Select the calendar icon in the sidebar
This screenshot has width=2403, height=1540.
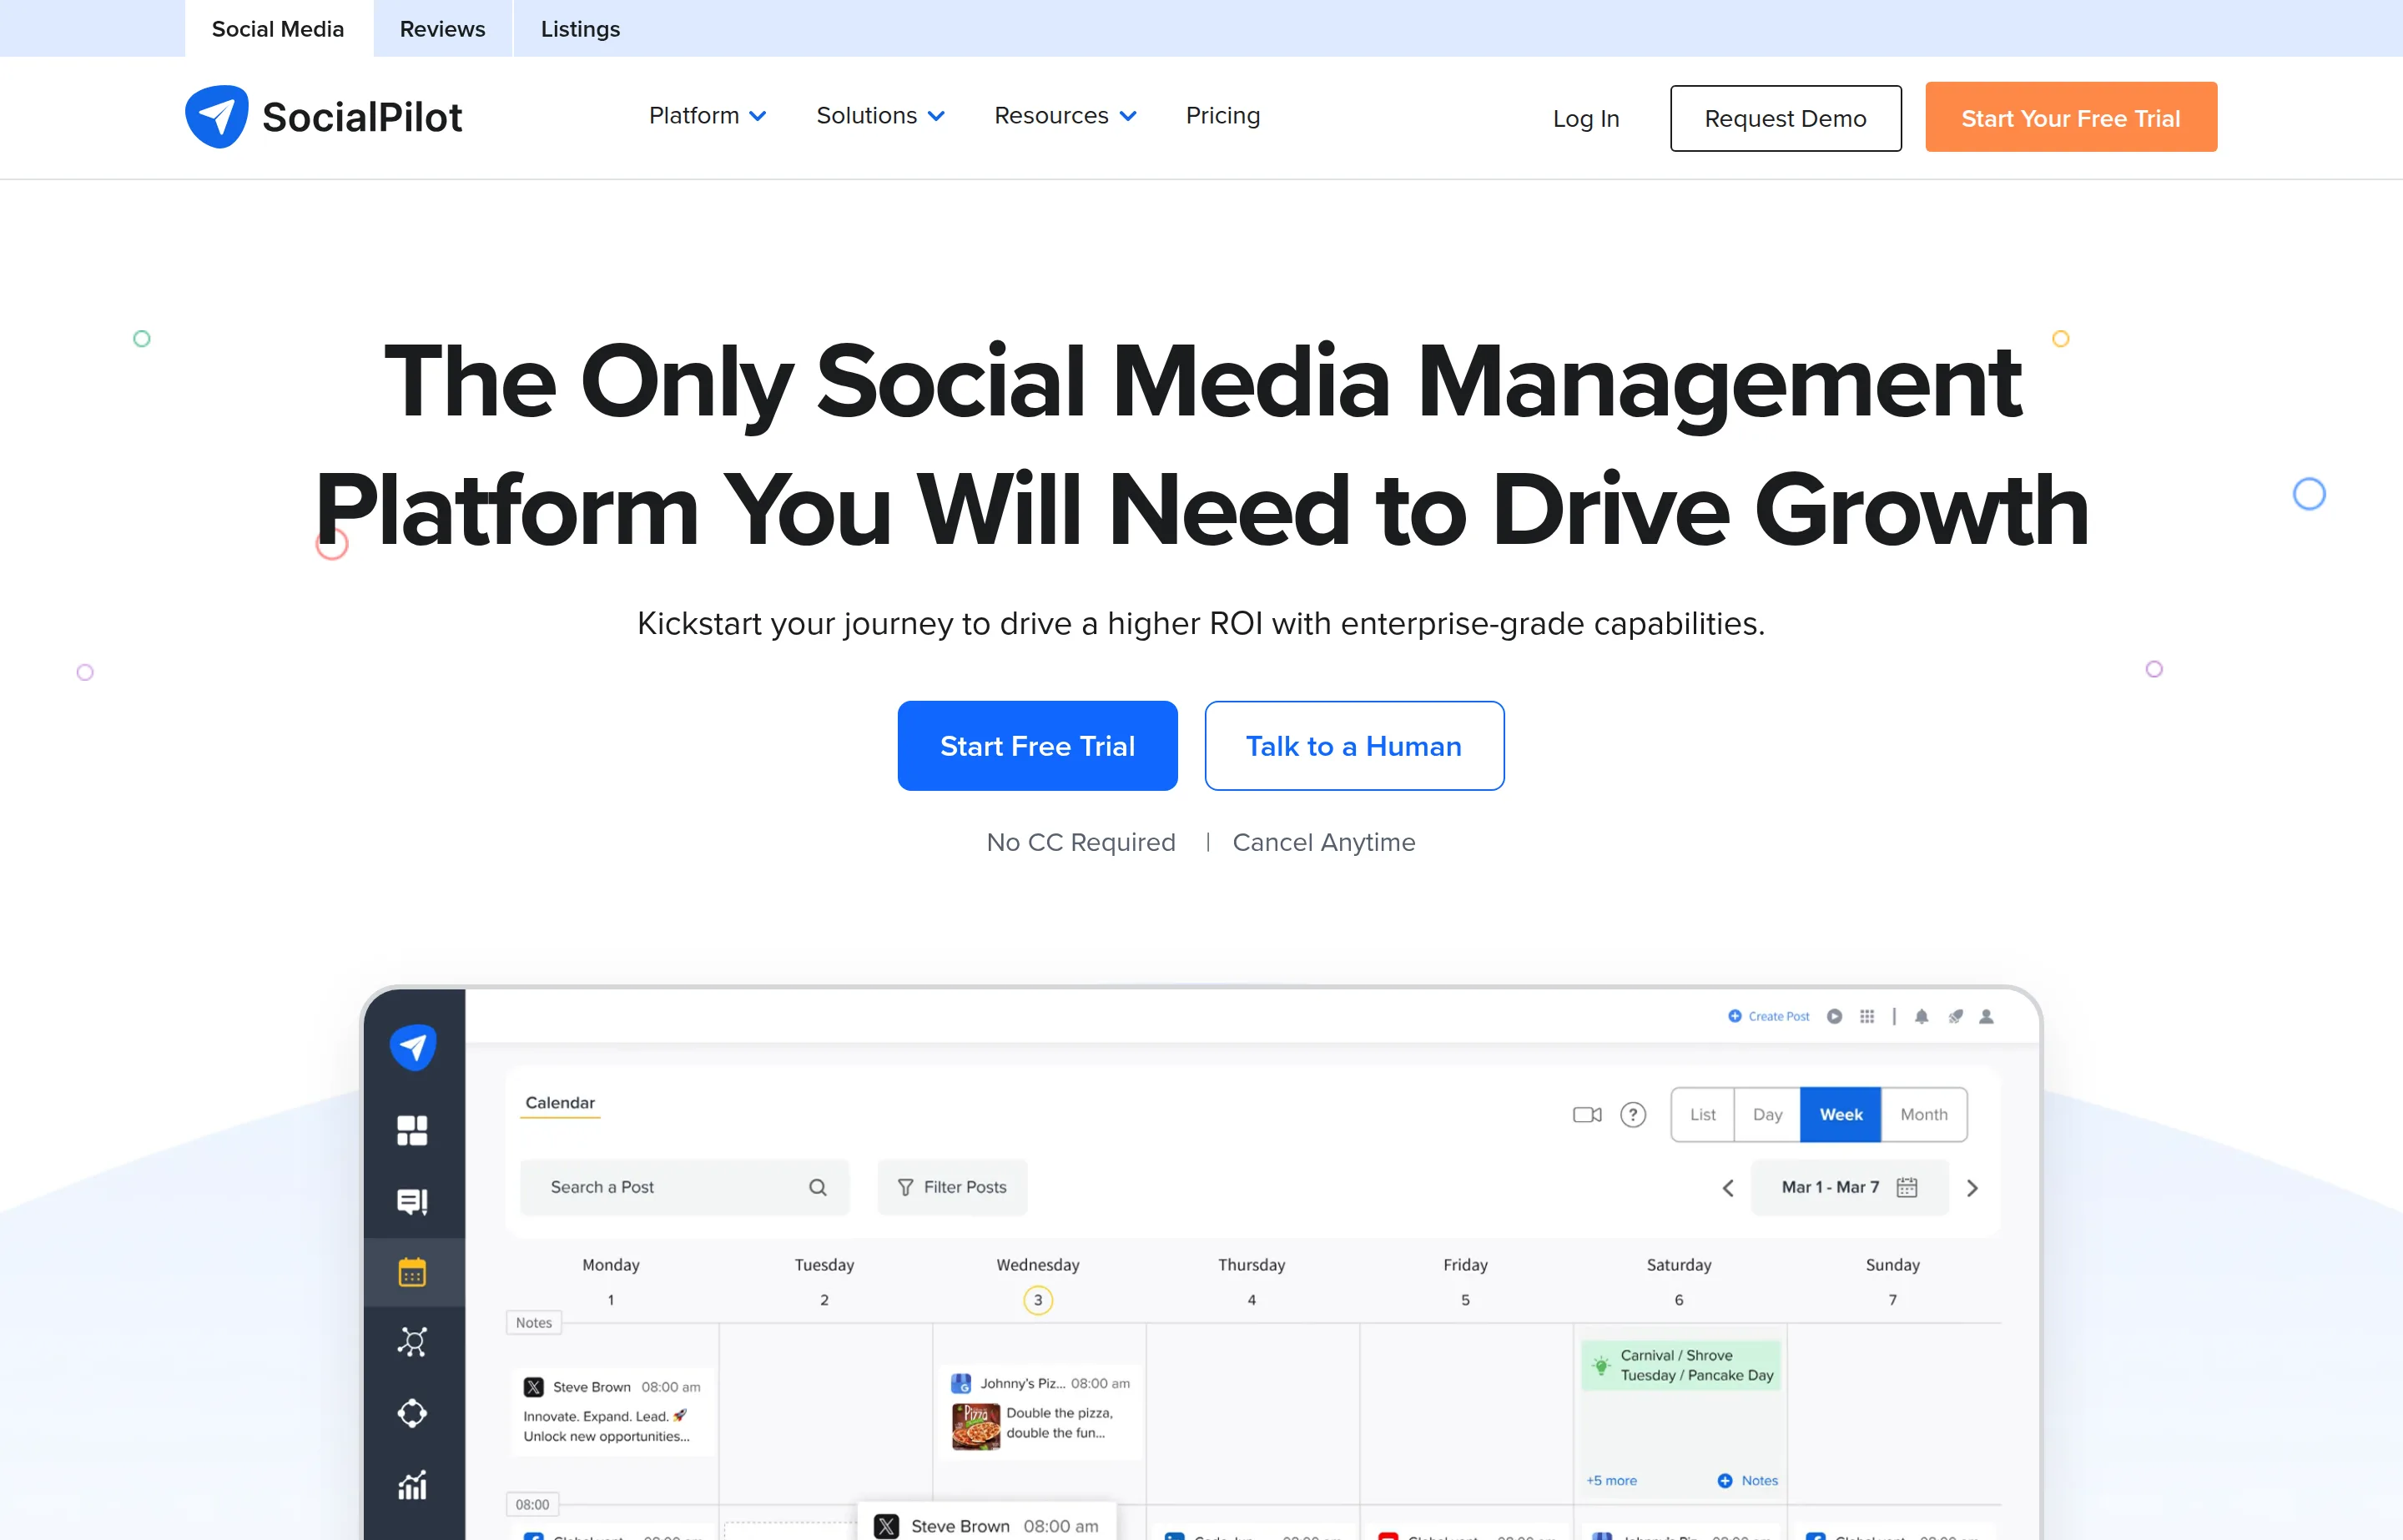point(412,1272)
